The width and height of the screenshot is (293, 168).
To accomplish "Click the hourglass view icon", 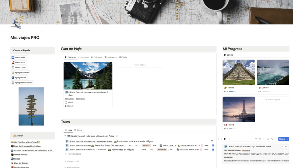I will click(225, 139).
